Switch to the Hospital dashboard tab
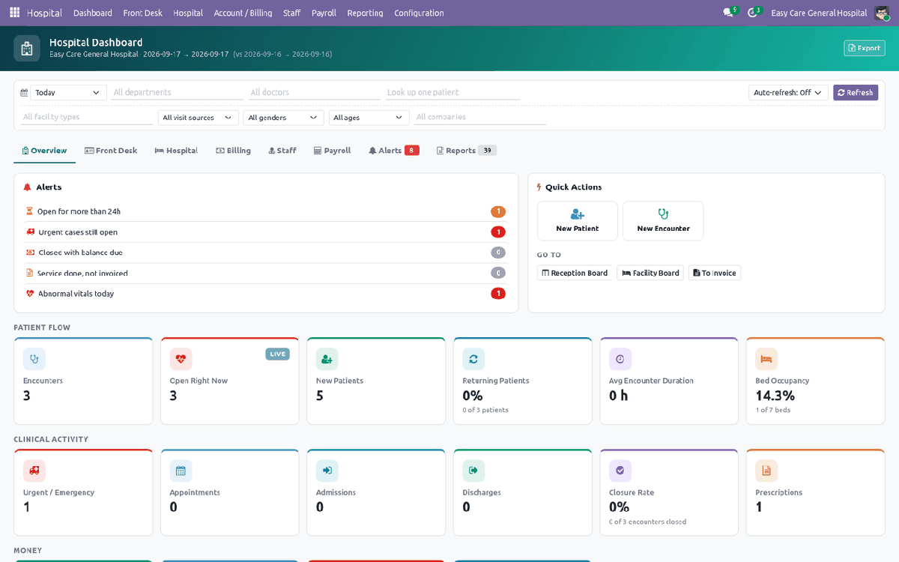 click(x=176, y=151)
